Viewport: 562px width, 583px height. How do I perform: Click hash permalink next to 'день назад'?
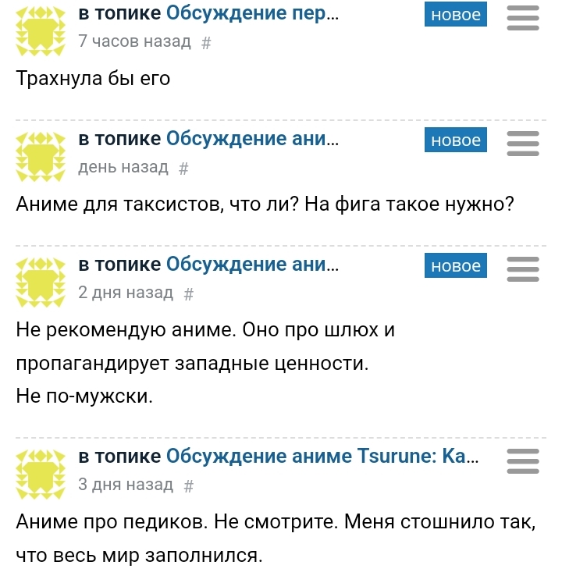coord(183,168)
